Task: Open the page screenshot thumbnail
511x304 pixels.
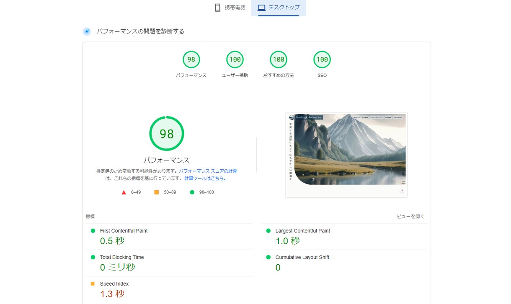Action: point(346,155)
